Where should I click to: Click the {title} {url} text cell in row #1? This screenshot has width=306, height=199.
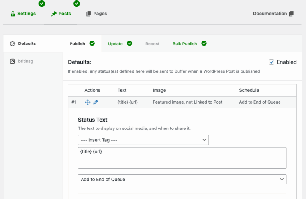tap(127, 102)
